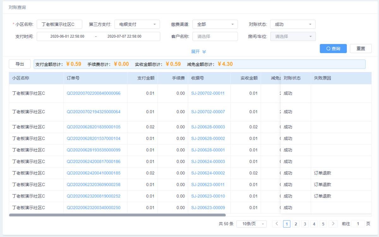Click the 共 50 条 total count

tap(226, 224)
